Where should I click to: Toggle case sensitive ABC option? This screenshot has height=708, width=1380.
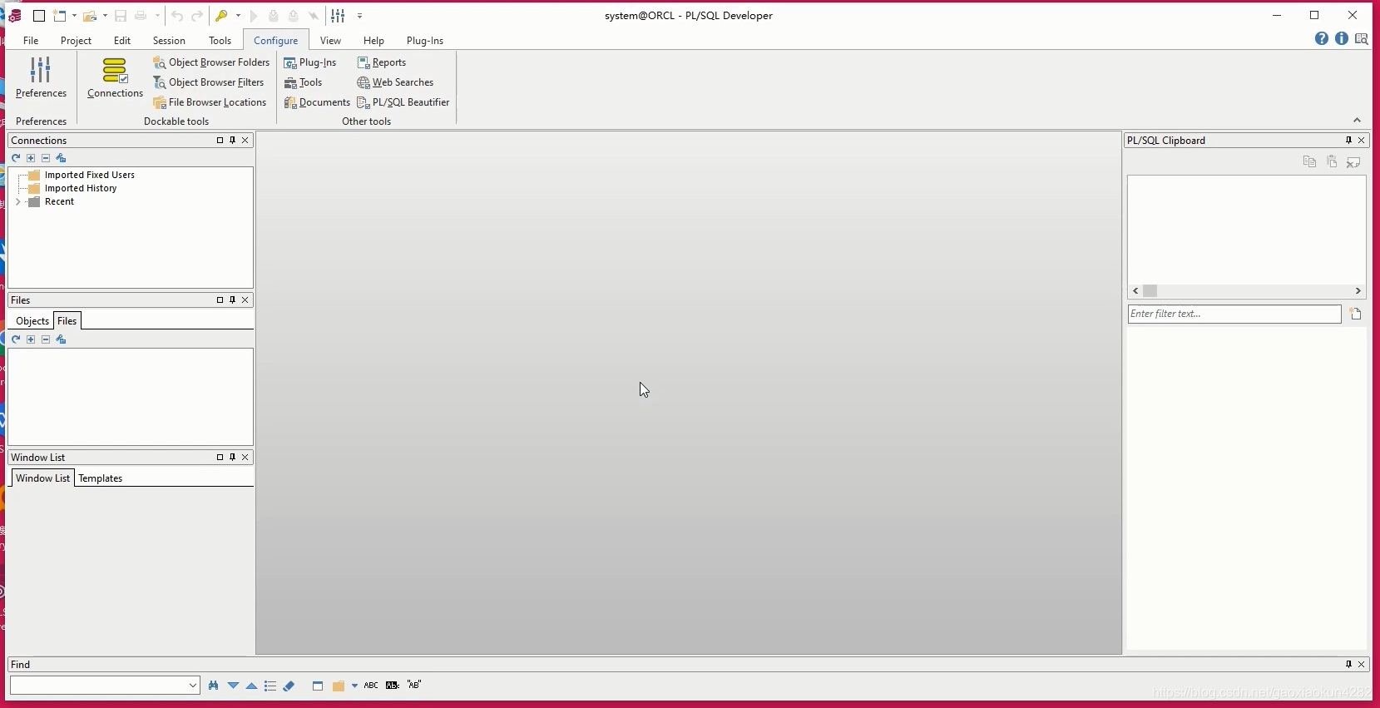(371, 686)
